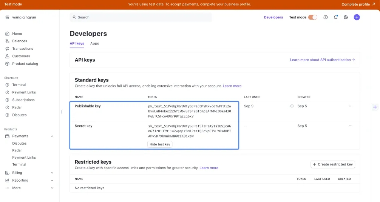Click the store icon beside wang qingyun
The image size is (380, 202).
(x=7, y=17)
